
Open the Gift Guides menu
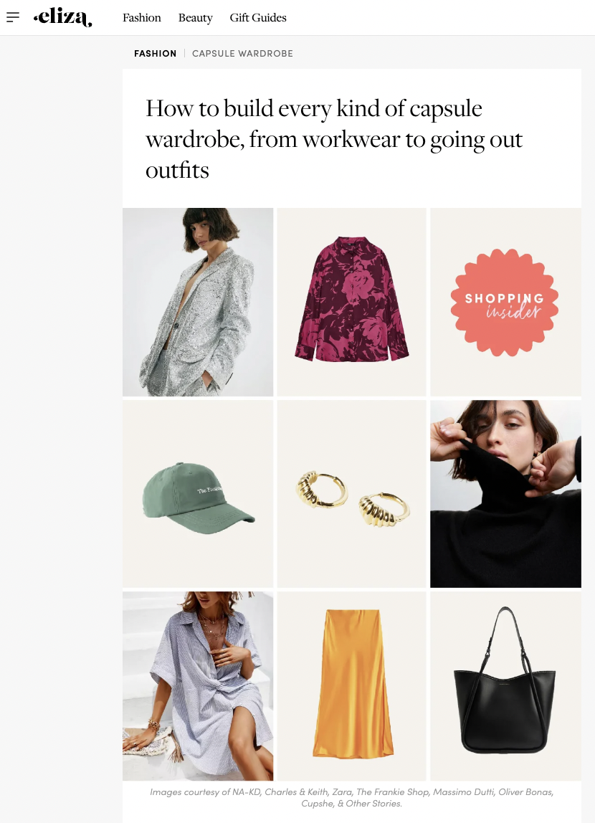258,18
